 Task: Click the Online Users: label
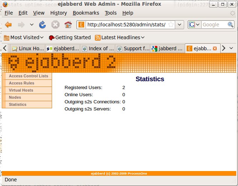(79, 95)
